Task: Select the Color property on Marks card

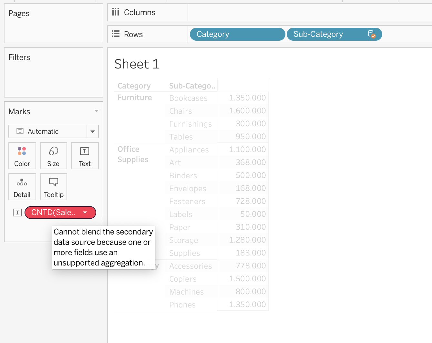Action: pyautogui.click(x=22, y=156)
